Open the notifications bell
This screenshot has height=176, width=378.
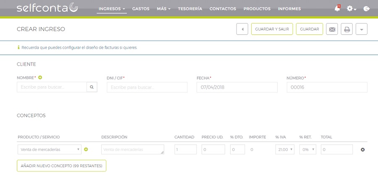pos(337,8)
